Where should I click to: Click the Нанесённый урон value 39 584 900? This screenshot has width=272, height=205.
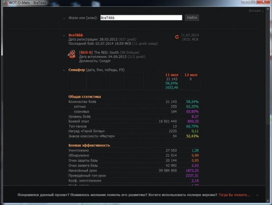pos(168,170)
